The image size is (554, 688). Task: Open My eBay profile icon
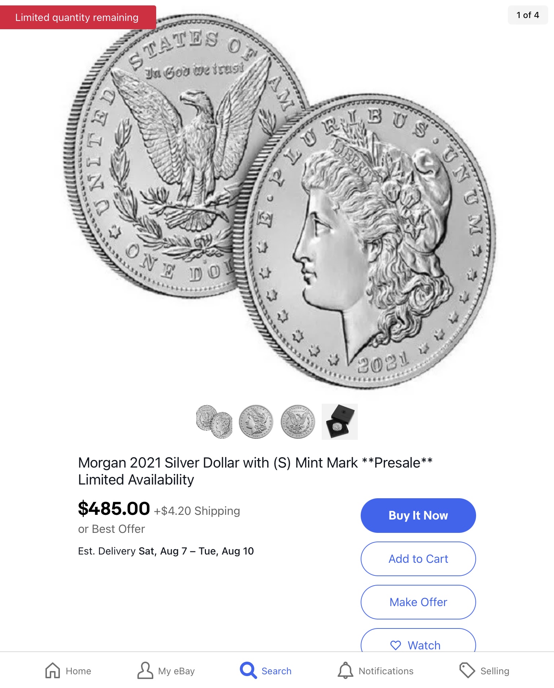pos(145,671)
